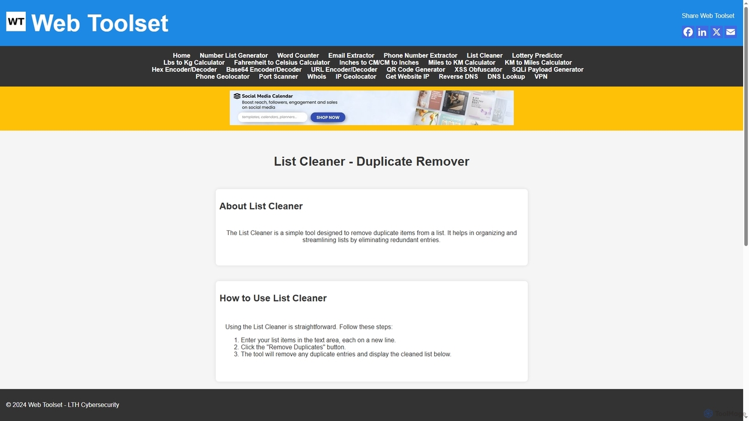Screen dimensions: 749x421
Task: Go to Word Counter tool
Action: click(x=298, y=56)
